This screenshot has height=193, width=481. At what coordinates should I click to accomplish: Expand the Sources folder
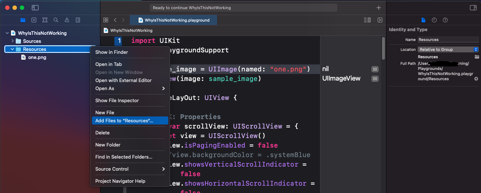click(12, 41)
